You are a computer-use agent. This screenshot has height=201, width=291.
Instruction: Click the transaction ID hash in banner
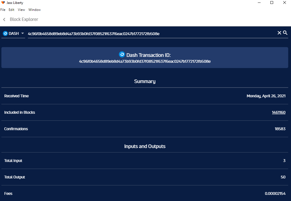[145, 61]
